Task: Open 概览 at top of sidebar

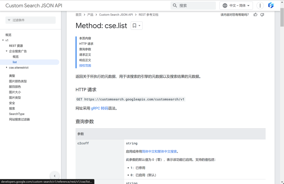Action: pos(8,35)
